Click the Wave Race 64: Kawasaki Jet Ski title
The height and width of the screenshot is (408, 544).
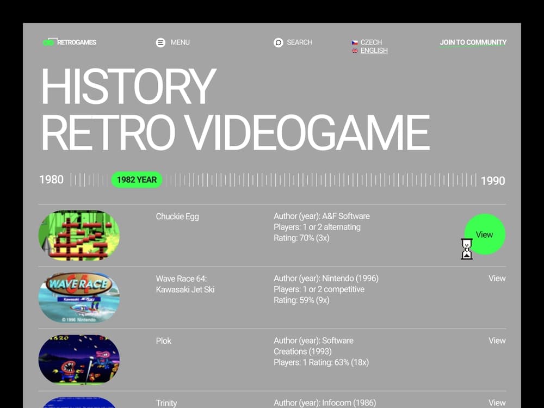click(x=185, y=284)
